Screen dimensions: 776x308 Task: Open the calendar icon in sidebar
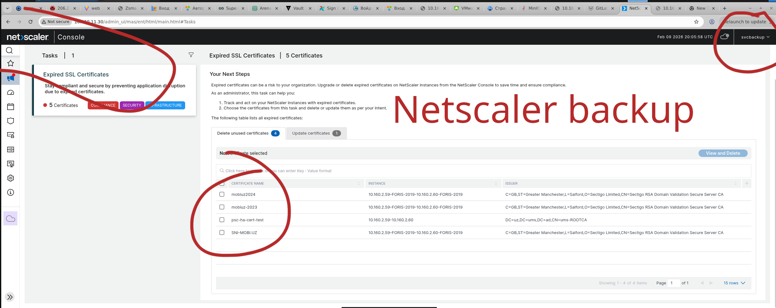[11, 107]
